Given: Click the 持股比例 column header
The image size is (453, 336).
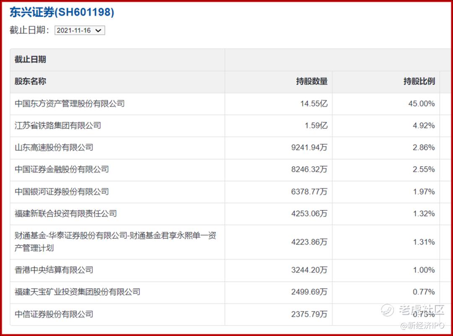Looking at the screenshot, I should (x=419, y=81).
